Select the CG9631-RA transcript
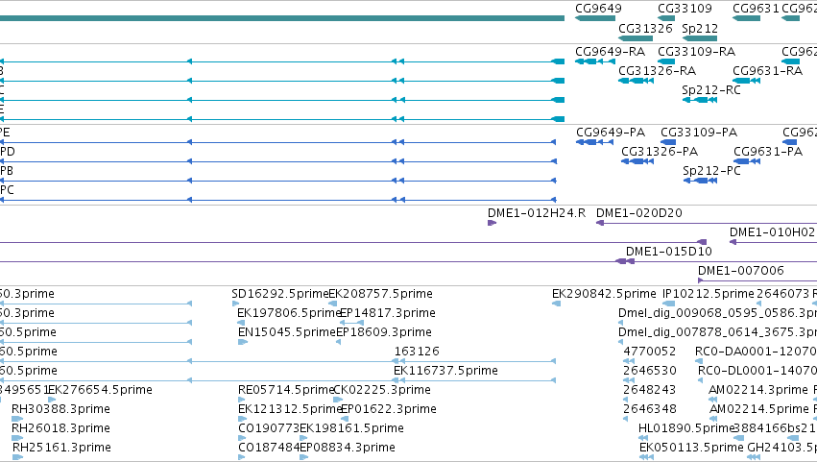The image size is (817, 462). coord(746,81)
